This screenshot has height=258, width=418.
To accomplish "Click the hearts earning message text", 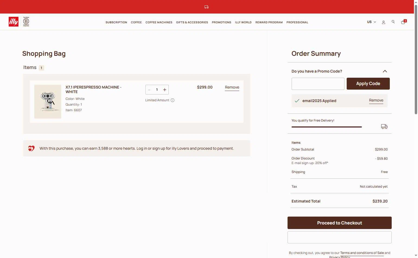I will (x=137, y=148).
